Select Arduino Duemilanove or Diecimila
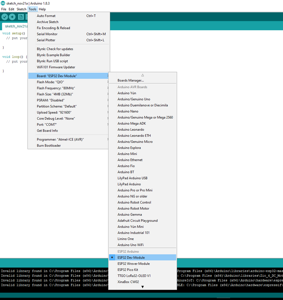 pos(143,105)
